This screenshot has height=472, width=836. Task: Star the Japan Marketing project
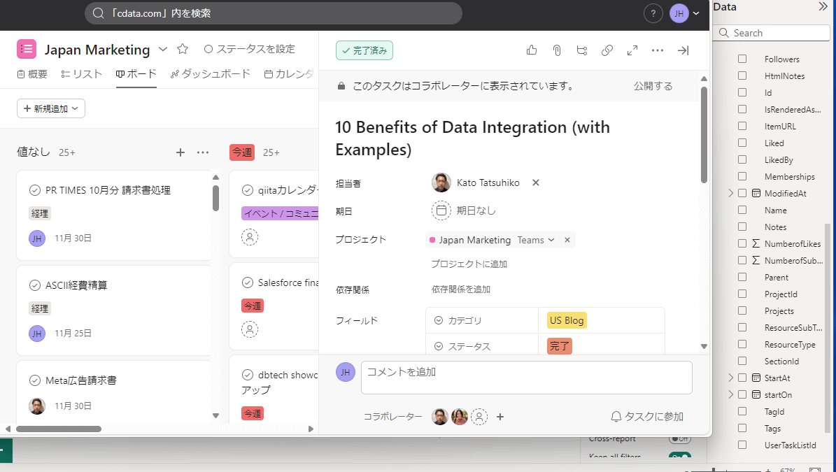(x=183, y=49)
